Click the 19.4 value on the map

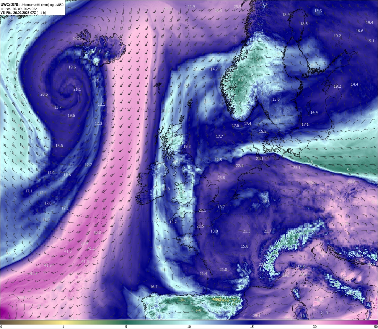point(369,22)
